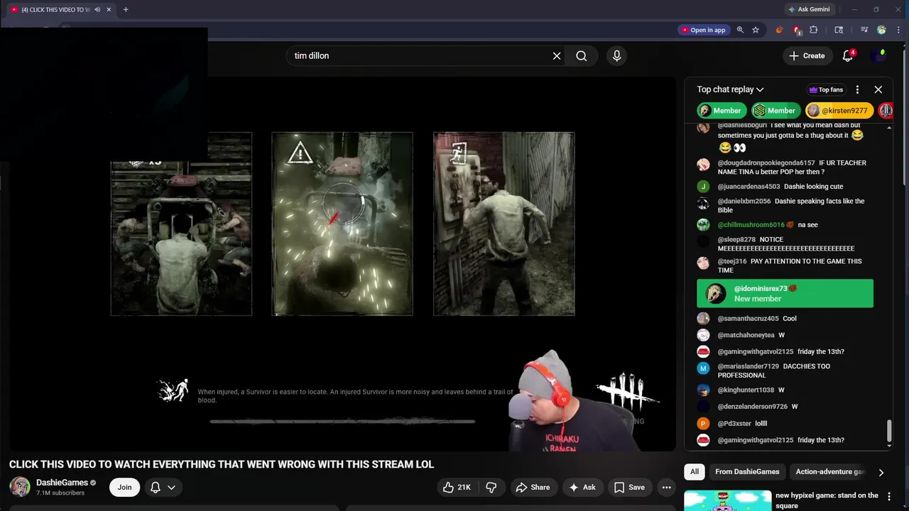Select the Action-adventure games chip
Viewport: 909px width, 511px height.
(x=829, y=472)
